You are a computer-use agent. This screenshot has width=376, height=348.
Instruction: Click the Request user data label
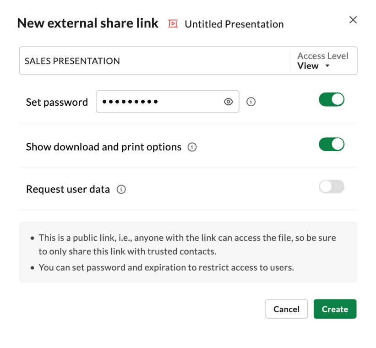point(68,189)
